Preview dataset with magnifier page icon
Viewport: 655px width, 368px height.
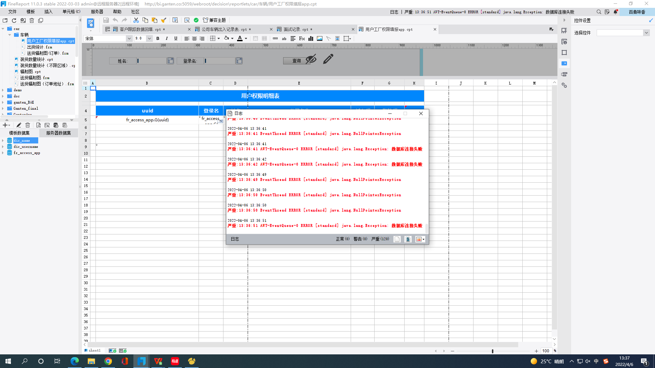38,125
